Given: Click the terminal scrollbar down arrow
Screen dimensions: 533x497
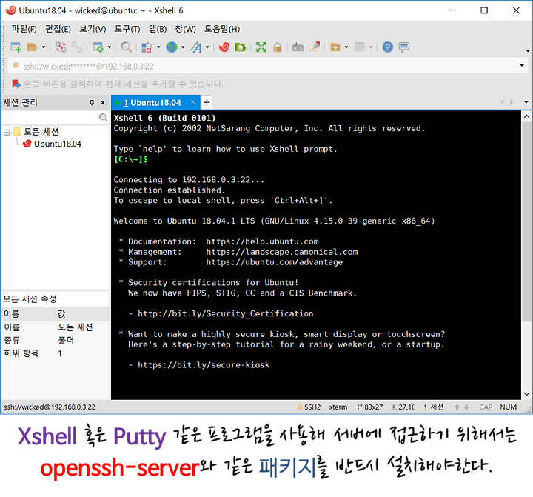Looking at the screenshot, I should [526, 394].
